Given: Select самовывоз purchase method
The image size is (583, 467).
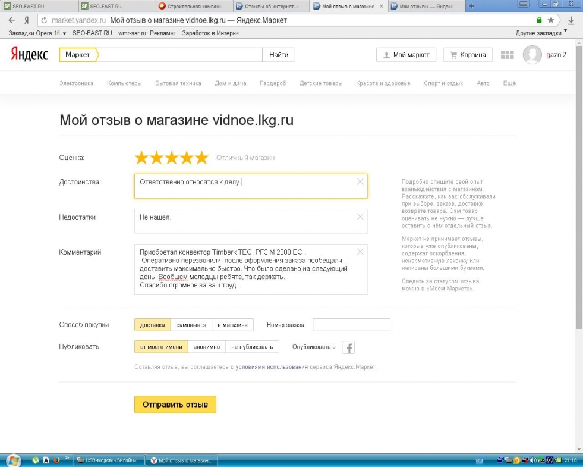Looking at the screenshot, I should pos(191,325).
